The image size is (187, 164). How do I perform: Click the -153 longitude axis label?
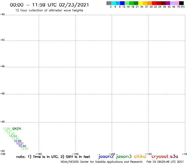click(149, 154)
